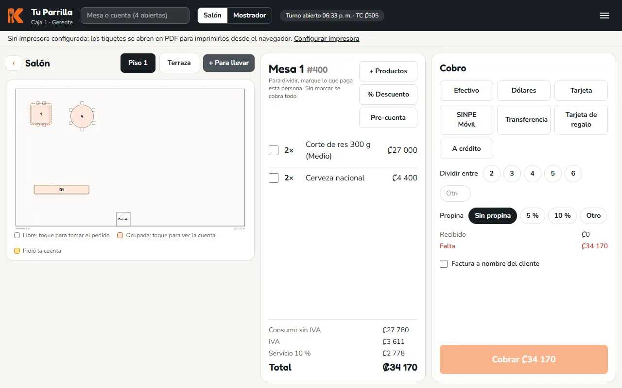The height and width of the screenshot is (388, 622).
Task: Divide the bill between 4
Action: click(x=533, y=174)
